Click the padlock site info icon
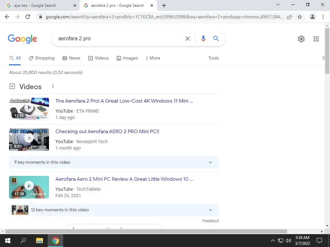The image size is (330, 247). click(41, 17)
